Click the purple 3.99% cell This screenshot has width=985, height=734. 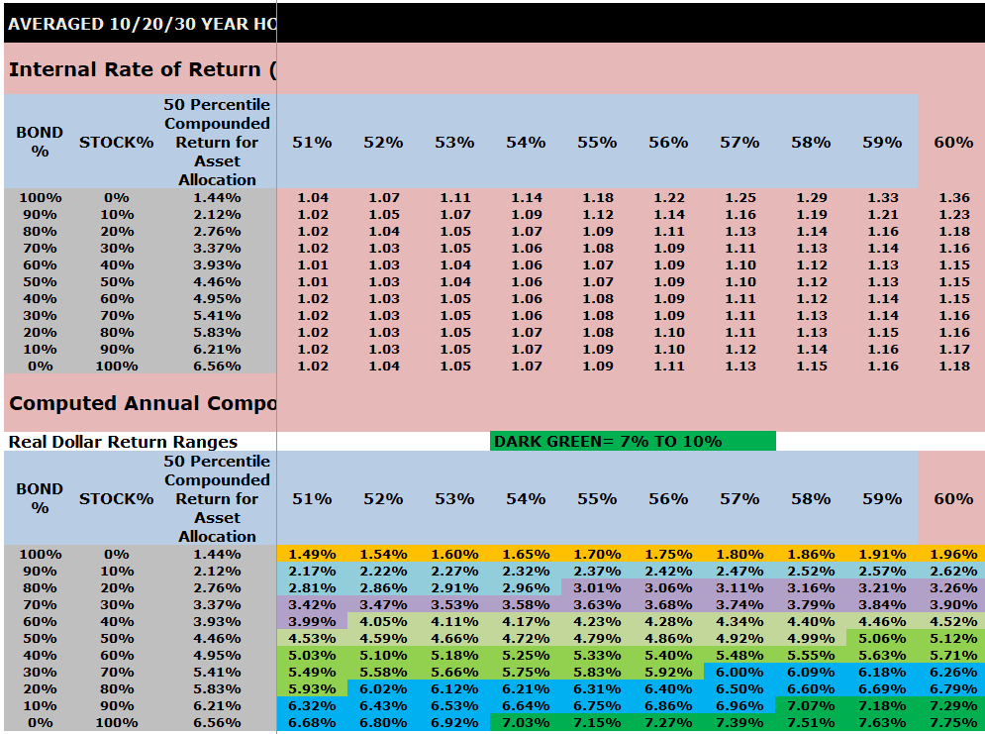(314, 622)
